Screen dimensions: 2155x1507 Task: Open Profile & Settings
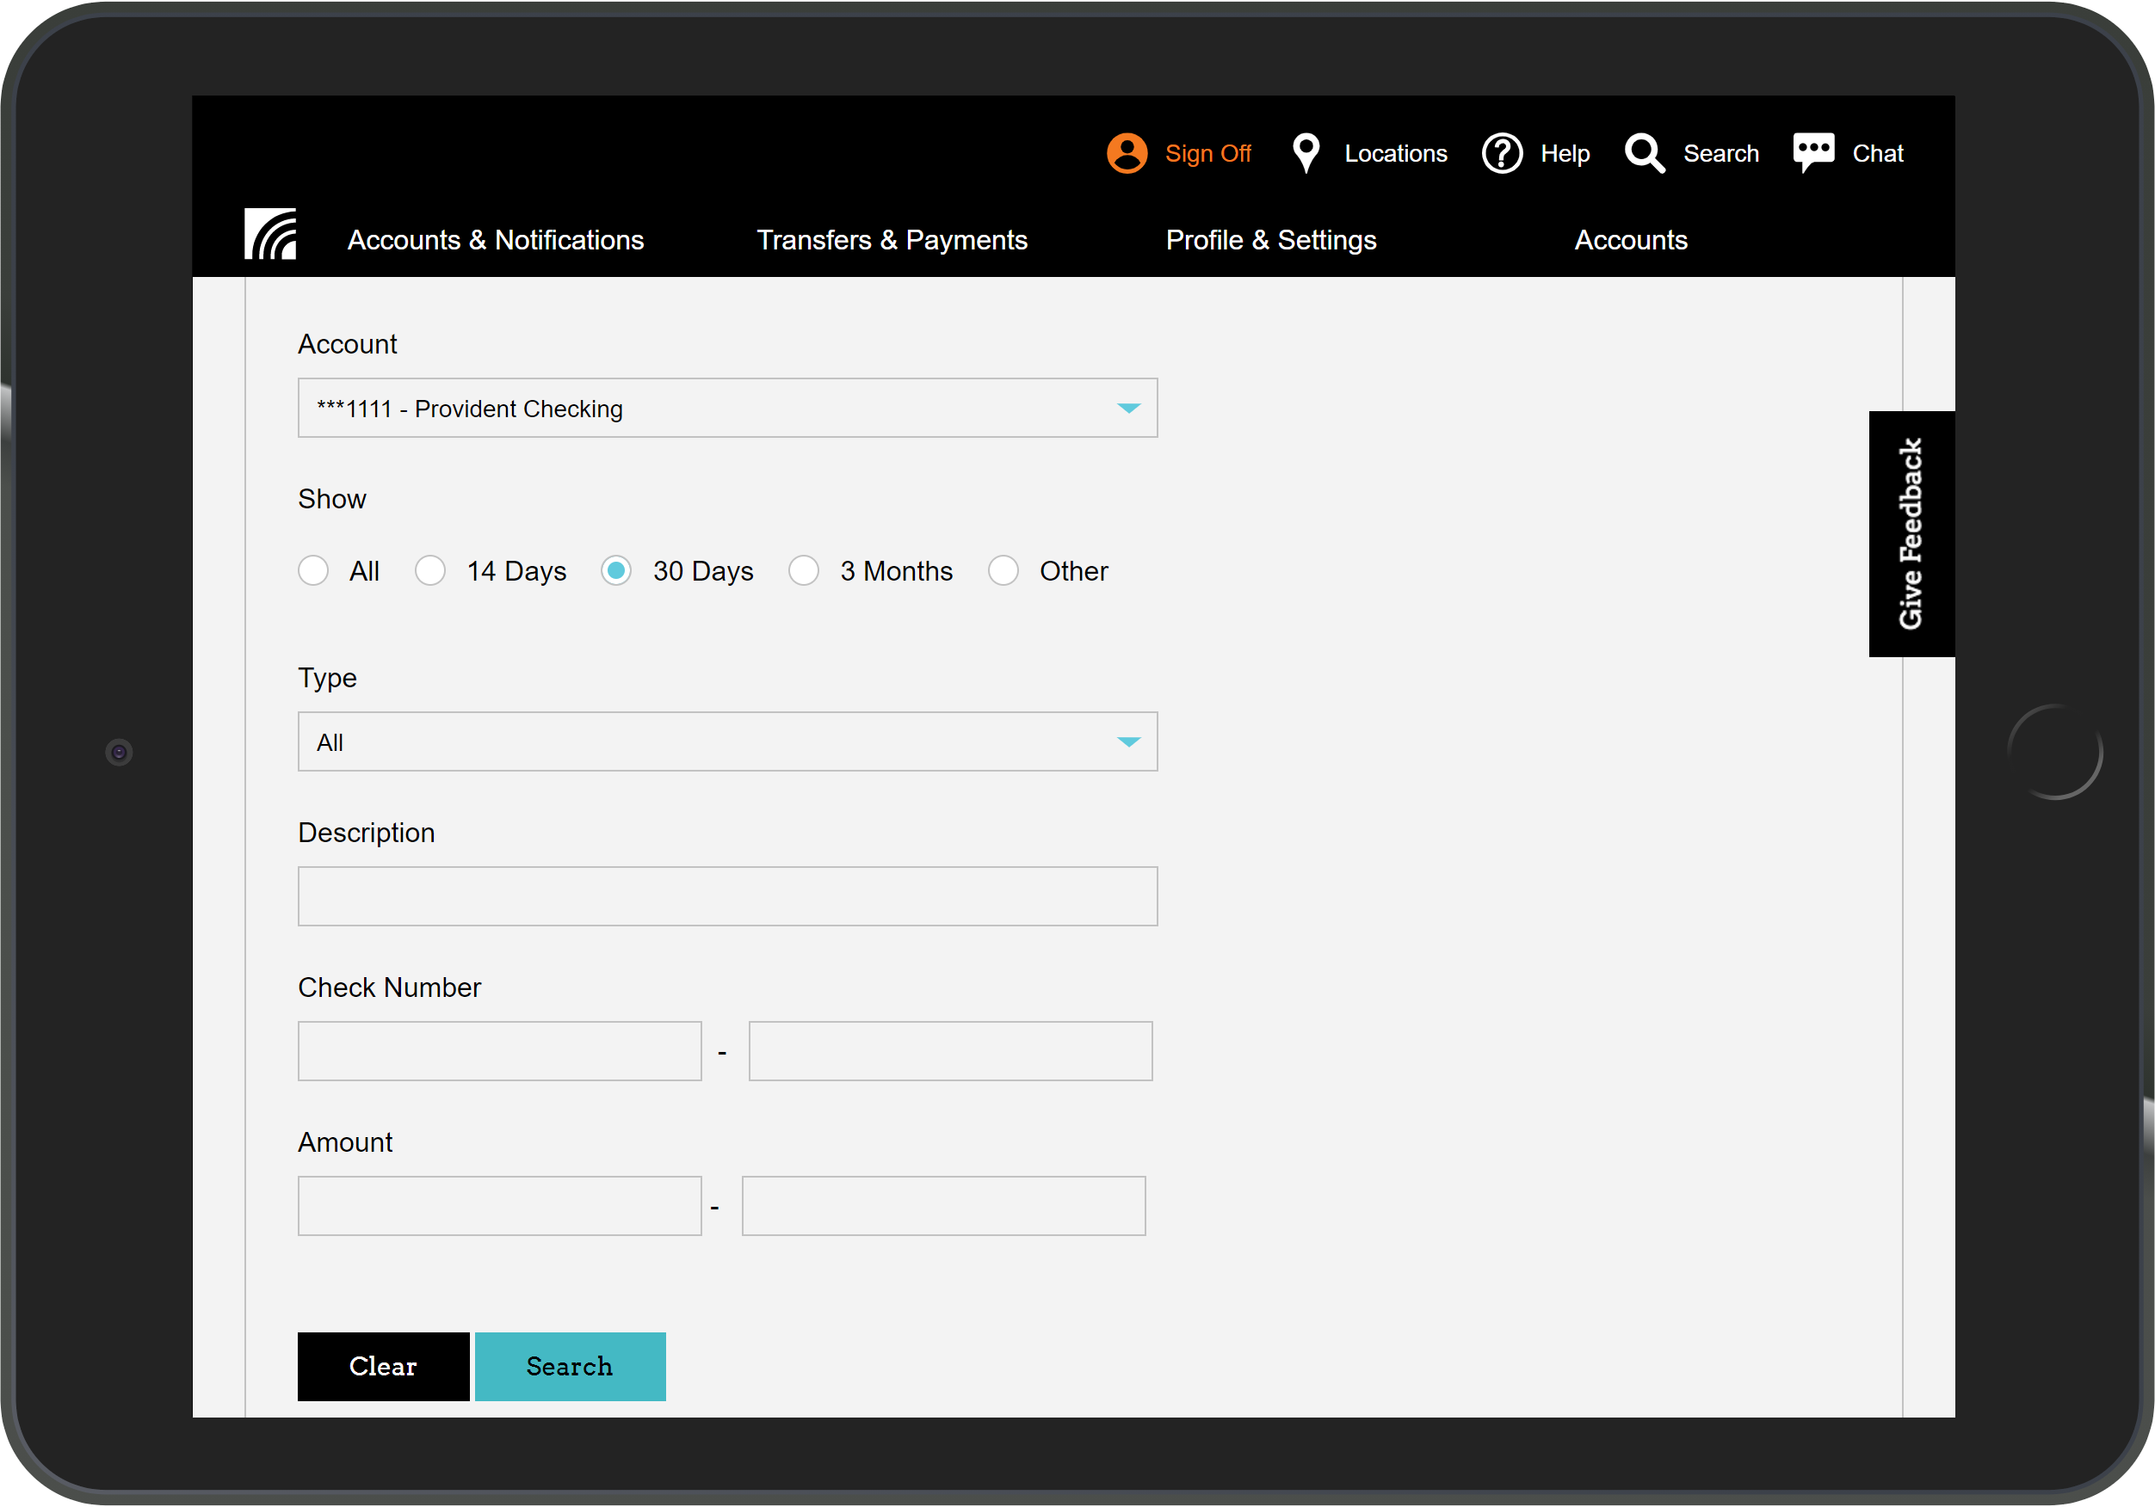coord(1271,239)
